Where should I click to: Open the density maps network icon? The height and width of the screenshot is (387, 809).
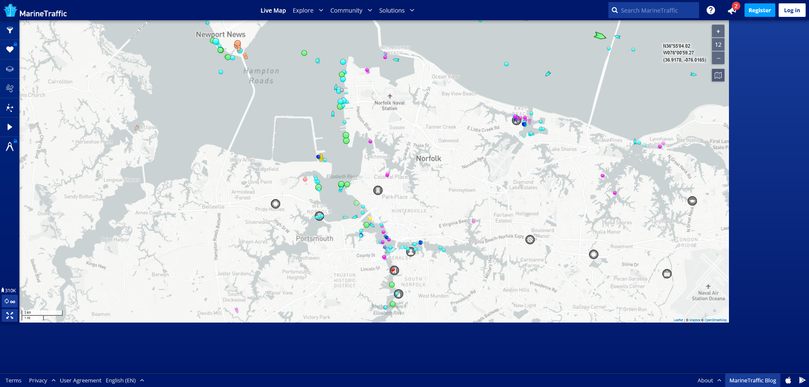(x=10, y=108)
